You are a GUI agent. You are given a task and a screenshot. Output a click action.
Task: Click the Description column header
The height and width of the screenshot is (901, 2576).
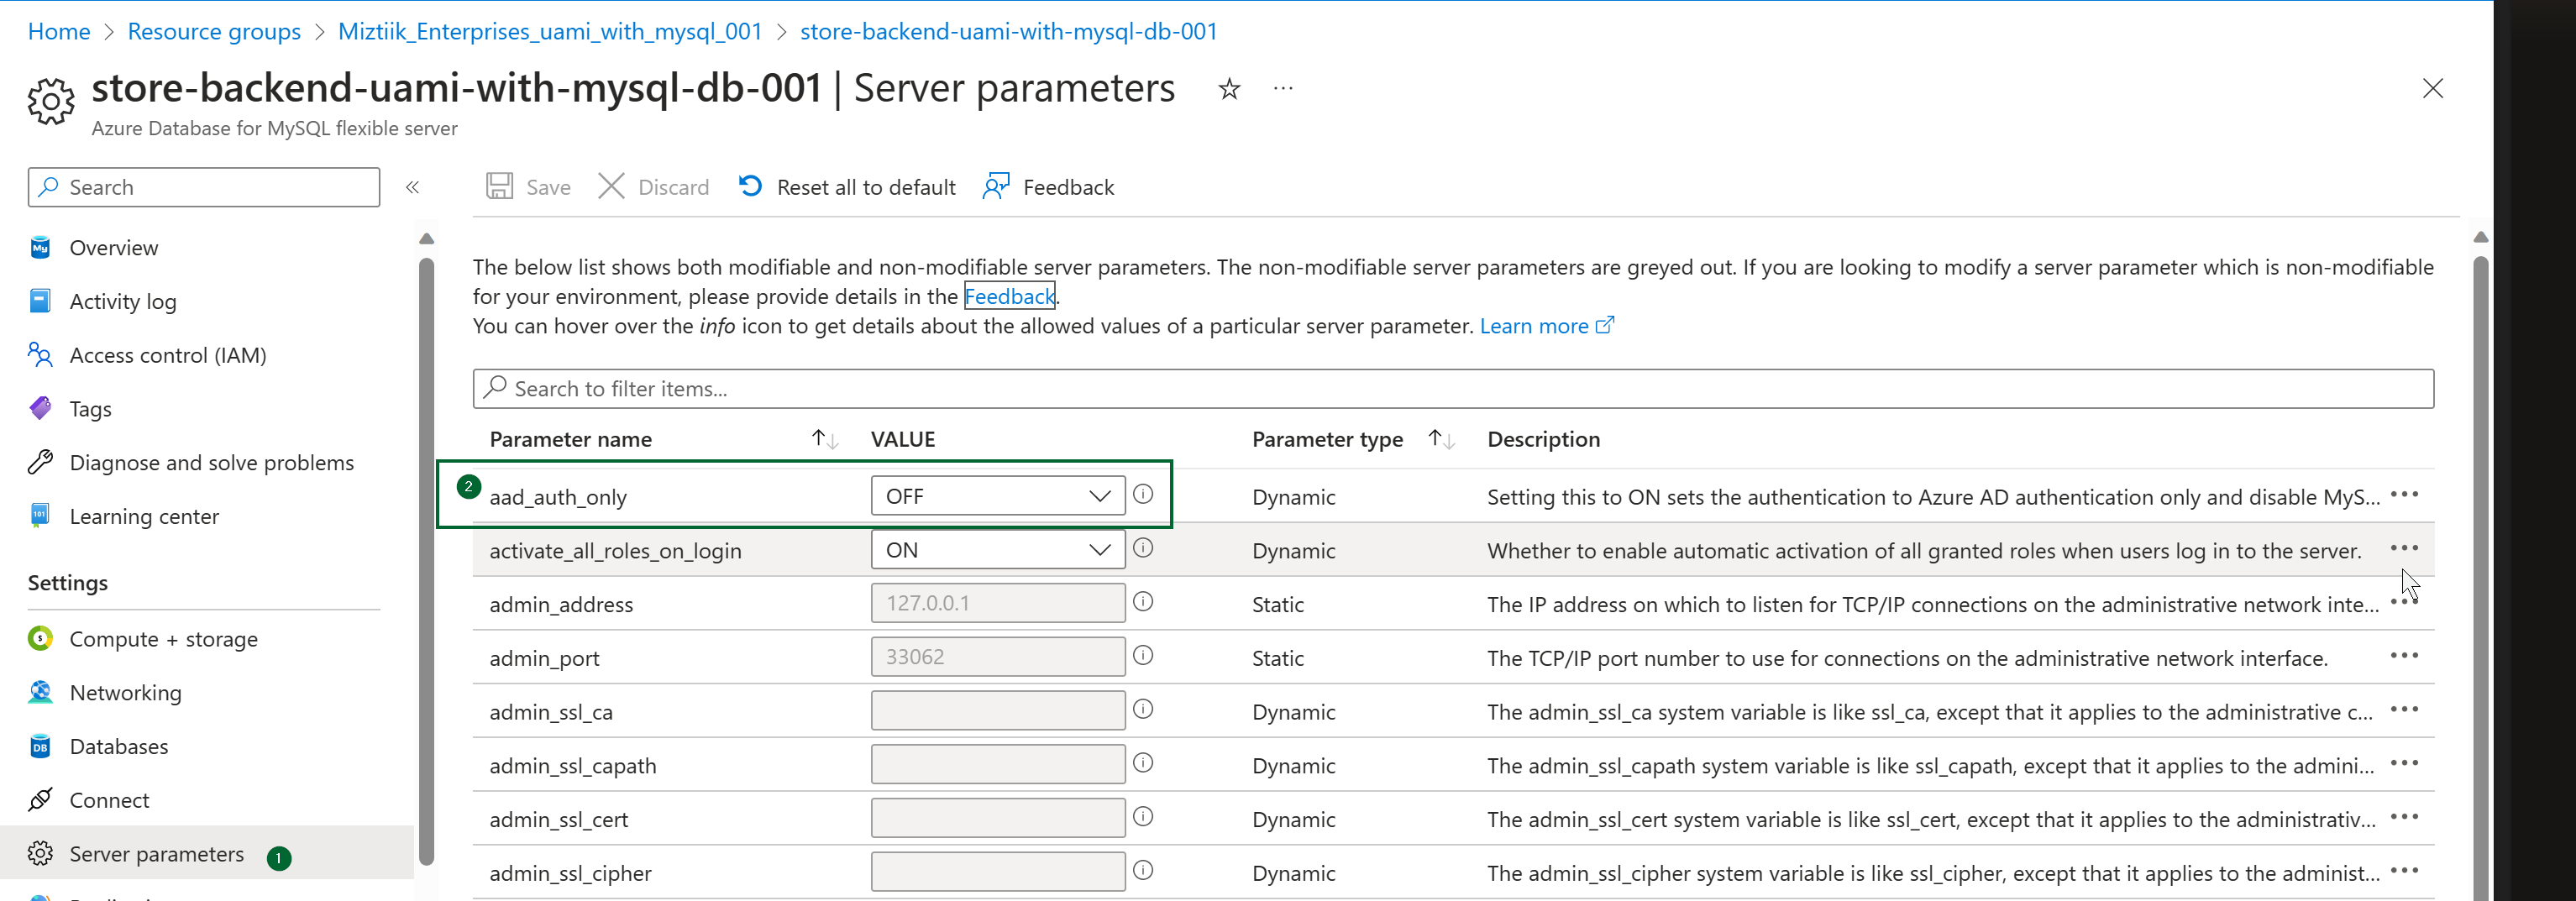point(1543,440)
